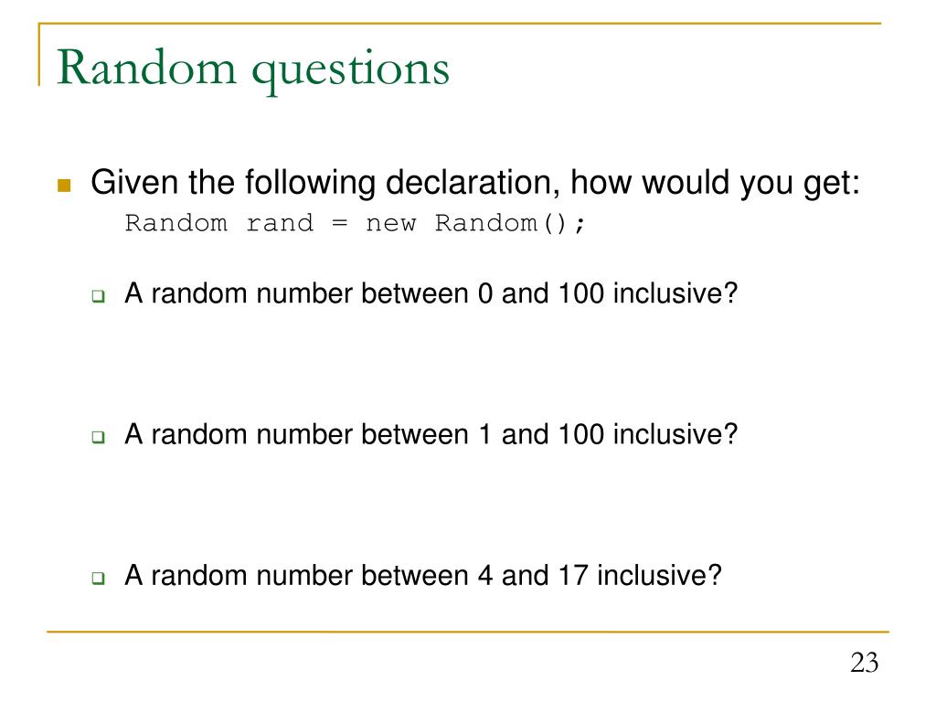Image resolution: width=936 pixels, height=702 pixels.
Task: Click slide number 23
Action: point(865,663)
